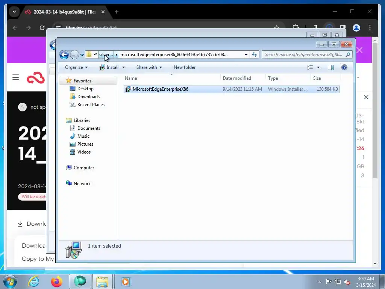Click the Explorer Forward arrow button

[x=75, y=55]
